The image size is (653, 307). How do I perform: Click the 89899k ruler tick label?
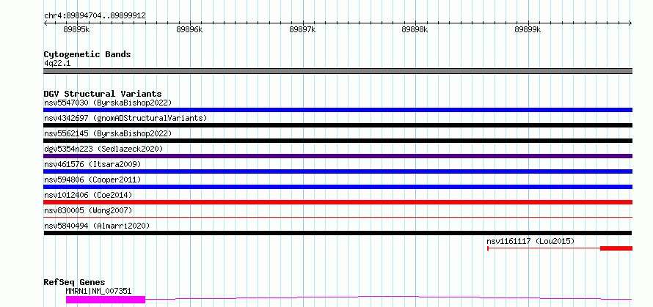click(528, 29)
